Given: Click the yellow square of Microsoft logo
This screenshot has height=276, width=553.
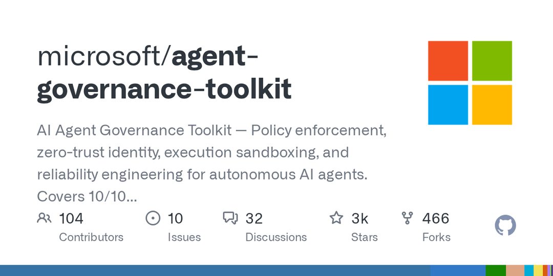Looking at the screenshot, I should tap(492, 105).
